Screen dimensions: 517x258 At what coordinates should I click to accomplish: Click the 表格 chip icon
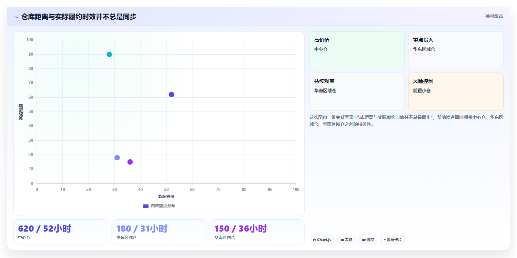(x=342, y=240)
